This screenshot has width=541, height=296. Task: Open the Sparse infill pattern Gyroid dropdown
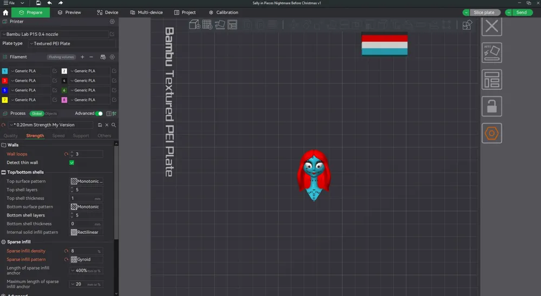tap(86, 259)
